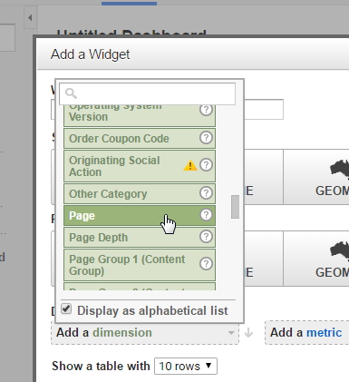
Task: Click help icon for Originating Social Action
Action: pyautogui.click(x=206, y=165)
